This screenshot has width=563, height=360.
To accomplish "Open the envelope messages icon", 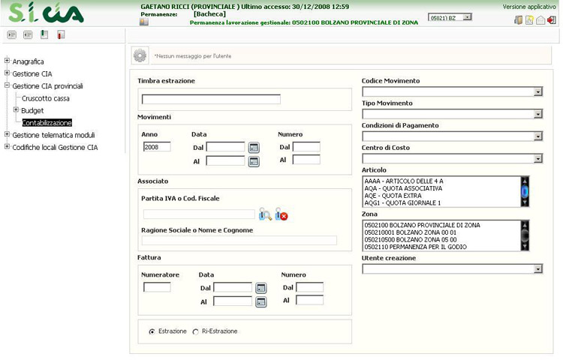I will click(x=540, y=20).
